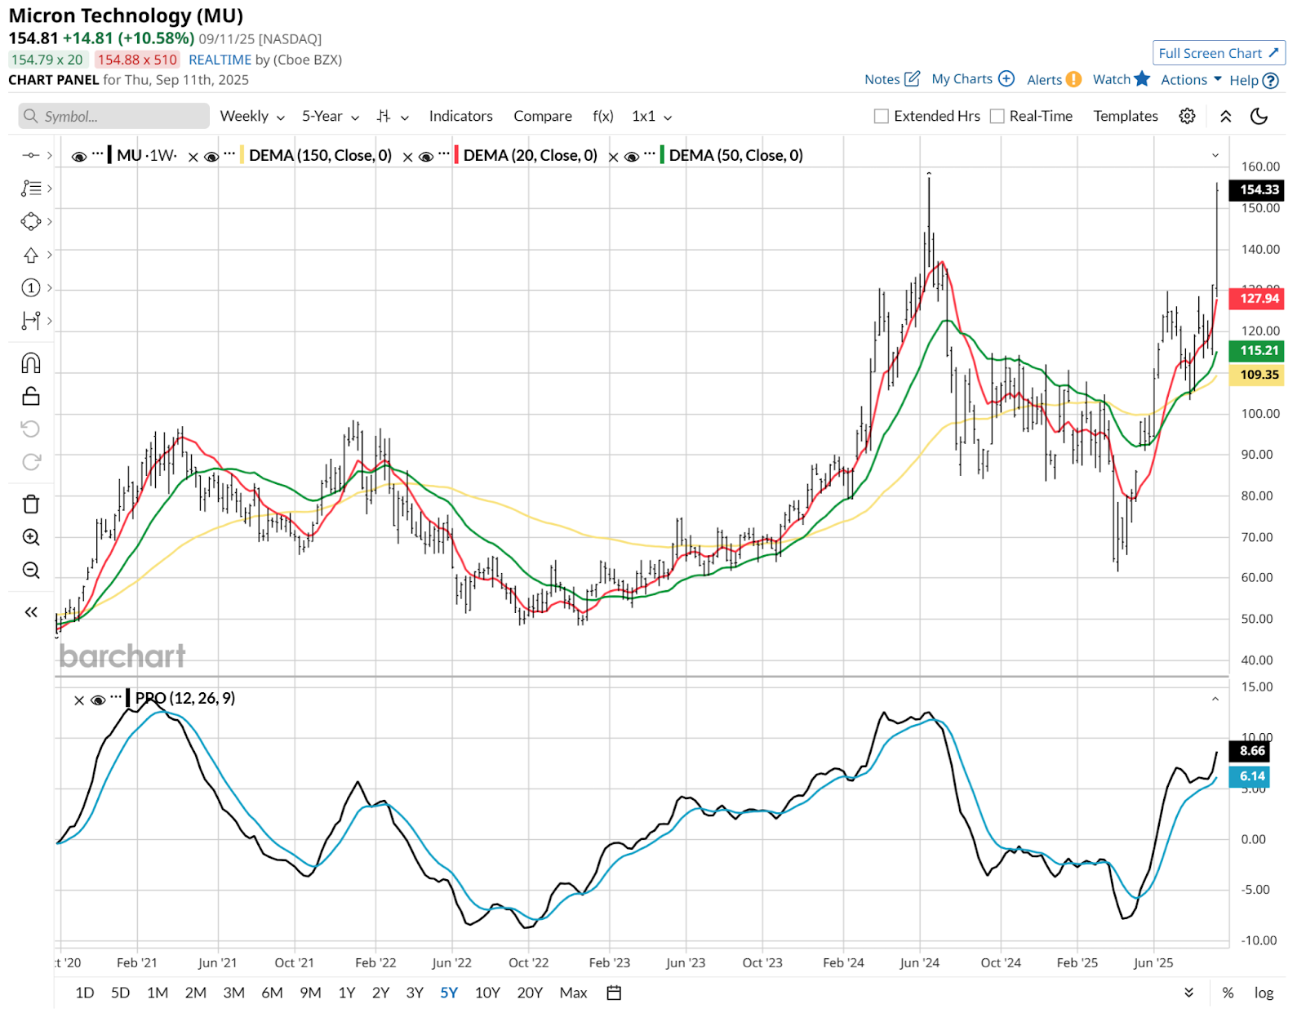Image resolution: width=1306 pixels, height=1022 pixels.
Task: Click the Symbol search field
Action: pyautogui.click(x=113, y=116)
